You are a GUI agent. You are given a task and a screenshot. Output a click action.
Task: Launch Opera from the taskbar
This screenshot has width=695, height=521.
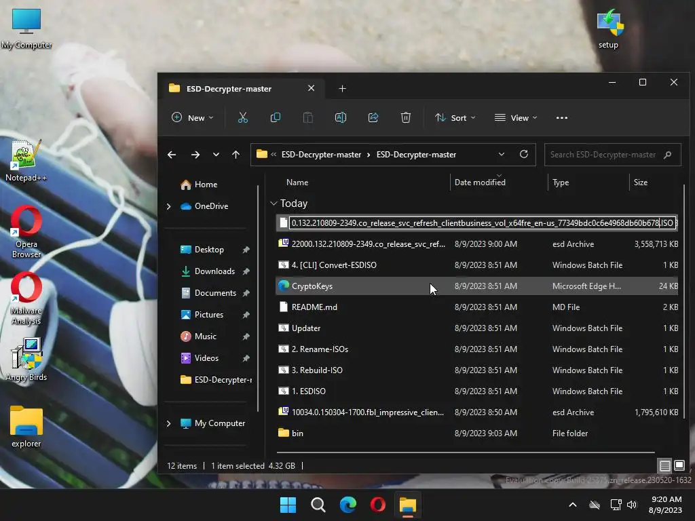pyautogui.click(x=377, y=505)
